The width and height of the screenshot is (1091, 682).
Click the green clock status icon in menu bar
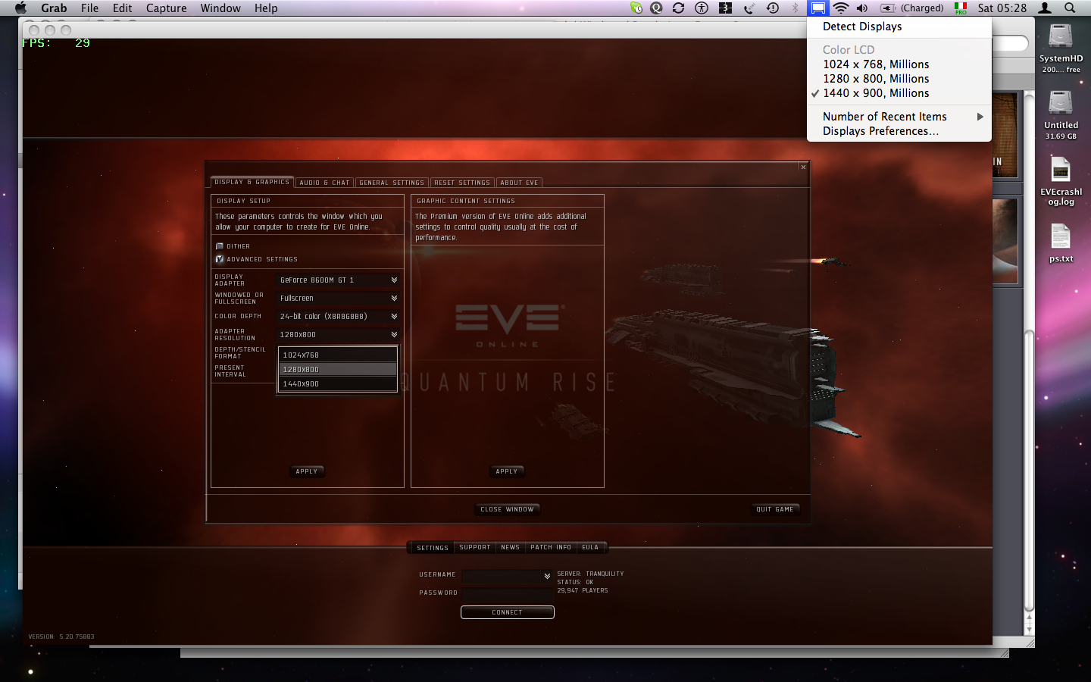pyautogui.click(x=636, y=8)
